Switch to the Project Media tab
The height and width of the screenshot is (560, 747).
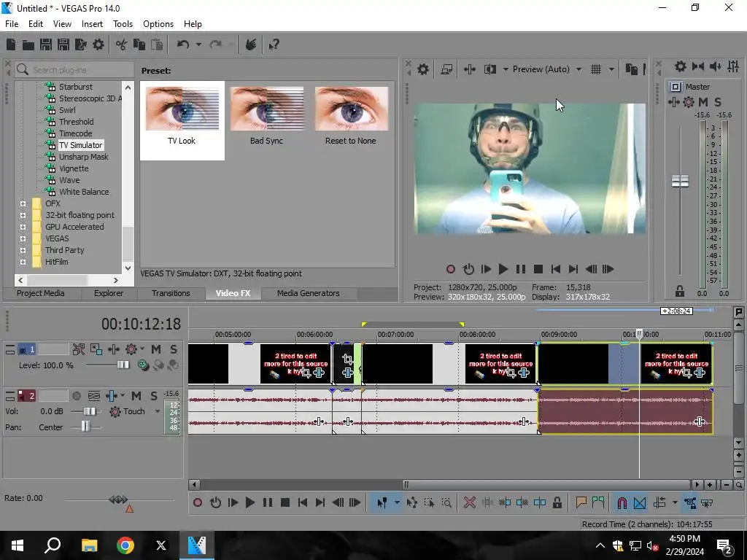click(x=41, y=293)
